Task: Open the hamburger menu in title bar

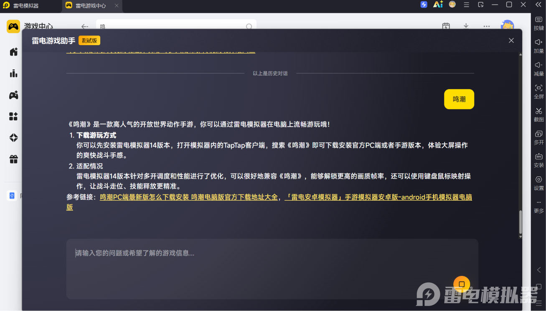Action: (467, 5)
